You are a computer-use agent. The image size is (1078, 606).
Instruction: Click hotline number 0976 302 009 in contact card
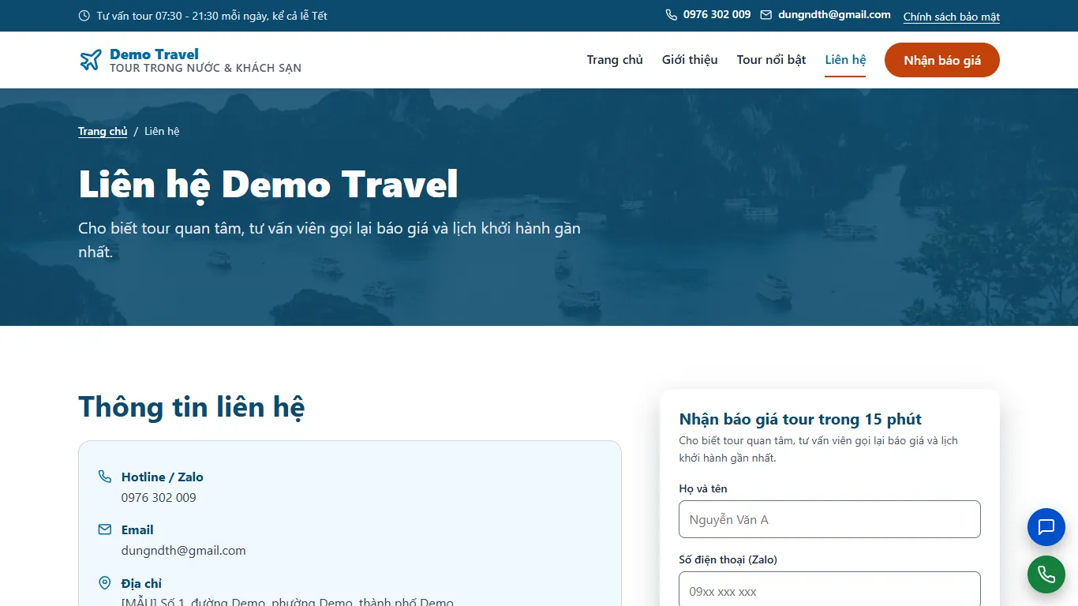tap(159, 498)
